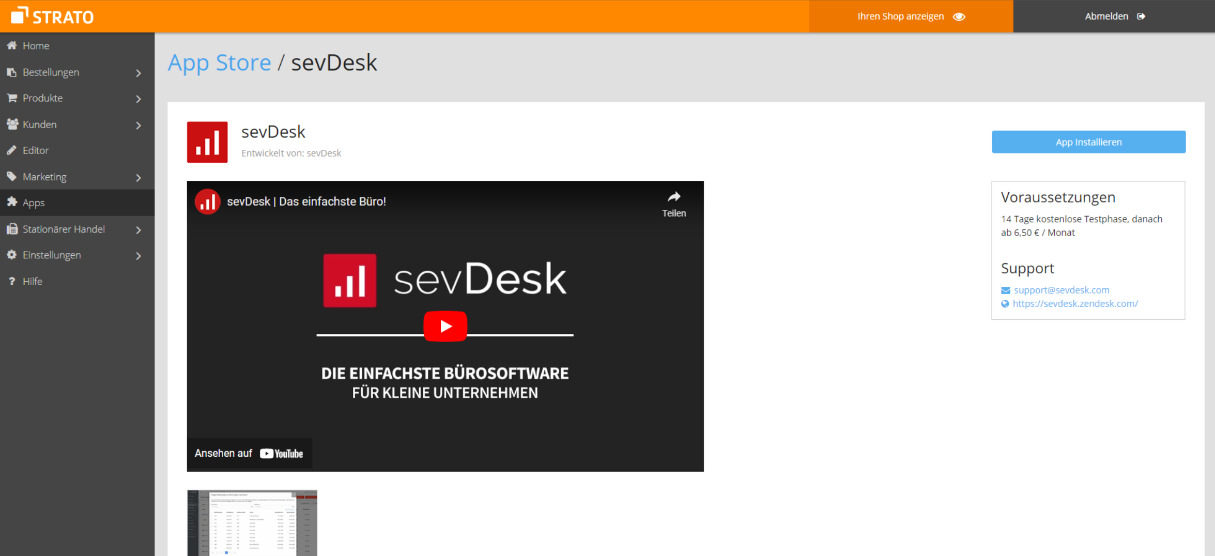The height and width of the screenshot is (556, 1215).
Task: Click the video title sevDesk Das einfachste Büro
Action: pyautogui.click(x=306, y=202)
